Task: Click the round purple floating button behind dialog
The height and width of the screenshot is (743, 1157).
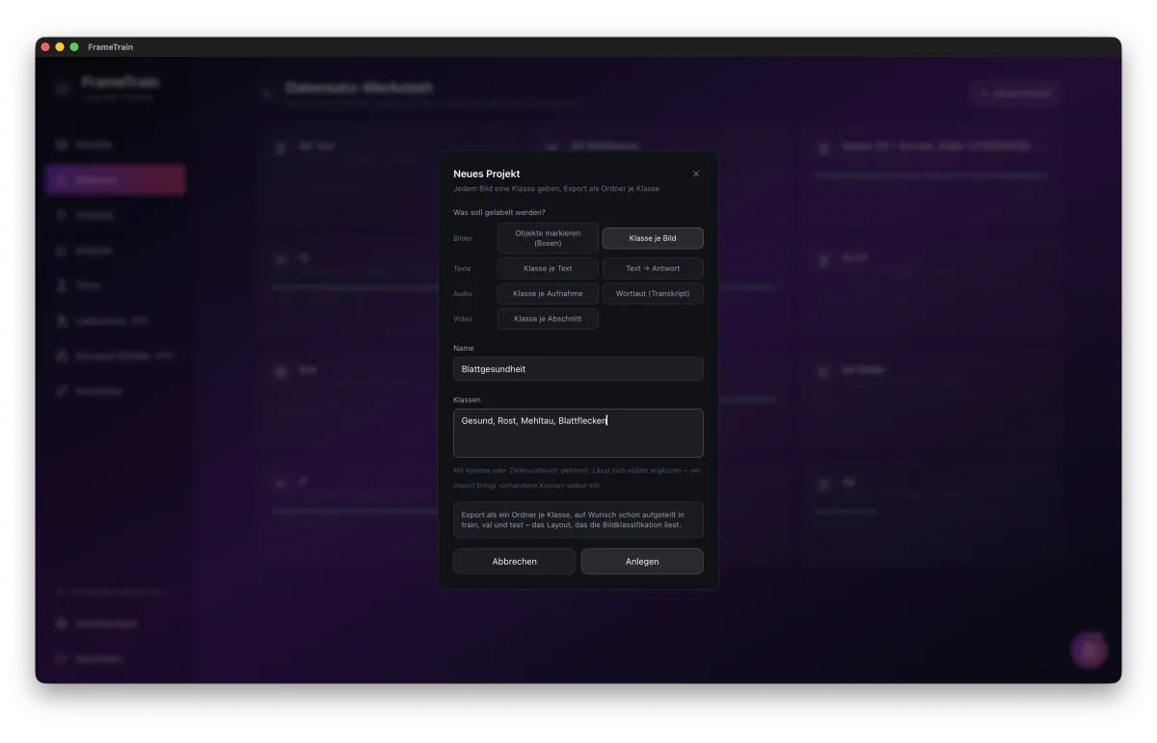Action: 1090,650
